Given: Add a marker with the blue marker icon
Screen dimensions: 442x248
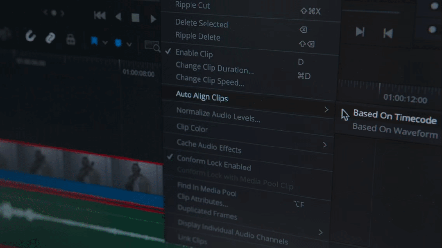Looking at the screenshot, I should tap(118, 43).
